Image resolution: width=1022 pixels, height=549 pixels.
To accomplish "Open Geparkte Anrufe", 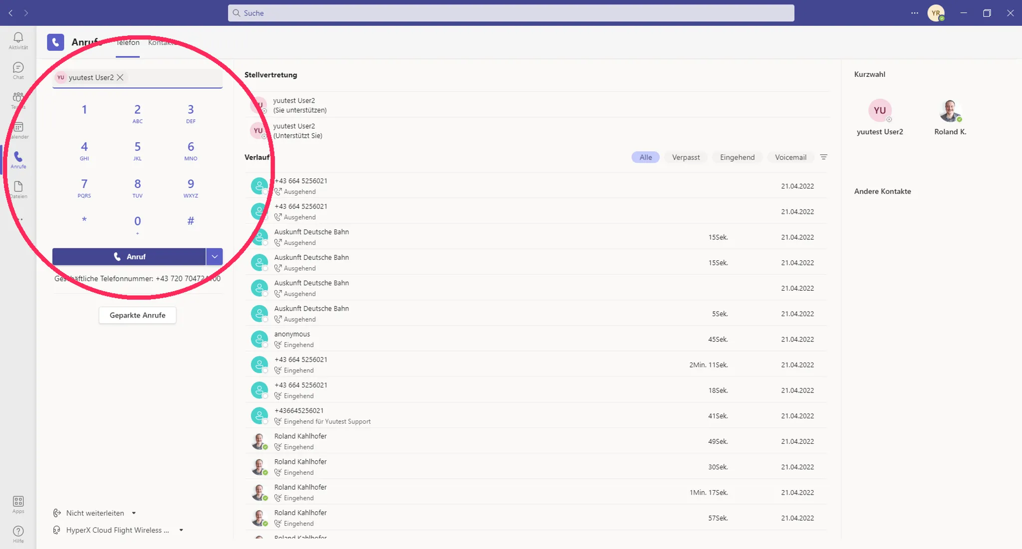I will tap(137, 315).
